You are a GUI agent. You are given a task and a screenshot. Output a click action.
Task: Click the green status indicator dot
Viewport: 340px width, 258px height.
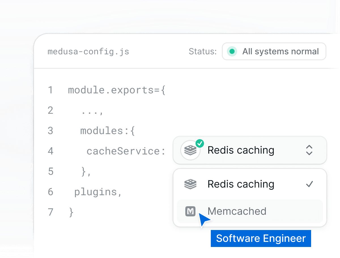pos(232,51)
